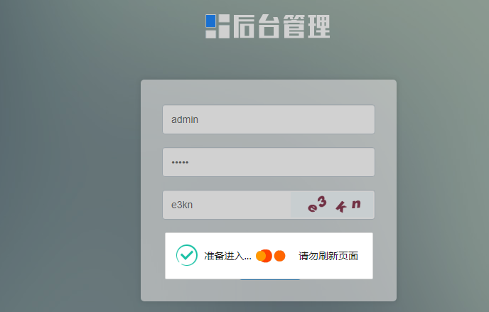Focus the verification code field containing e3kn
Image resolution: width=489 pixels, height=312 pixels.
(x=227, y=205)
